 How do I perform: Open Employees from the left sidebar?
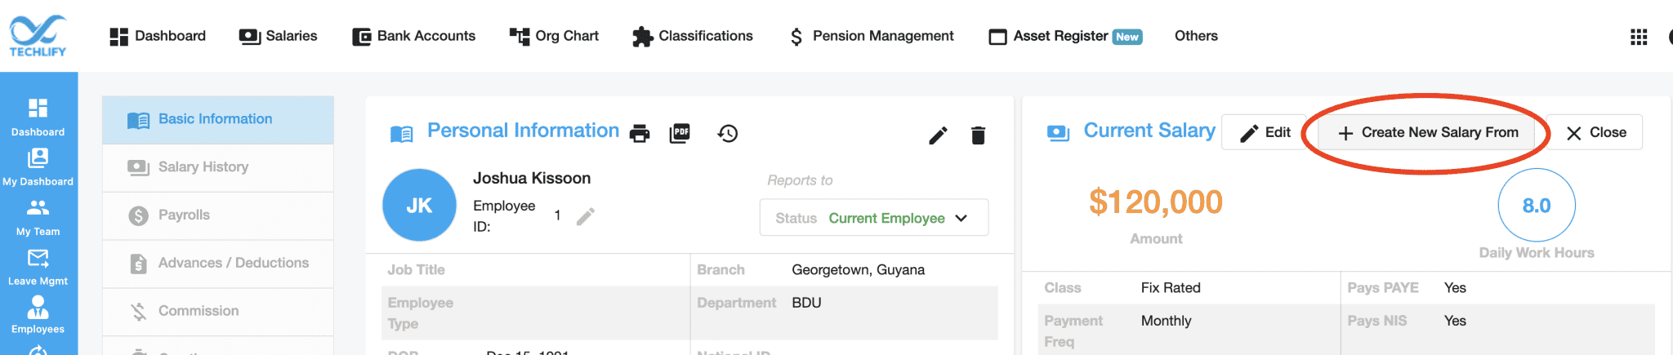point(38,315)
